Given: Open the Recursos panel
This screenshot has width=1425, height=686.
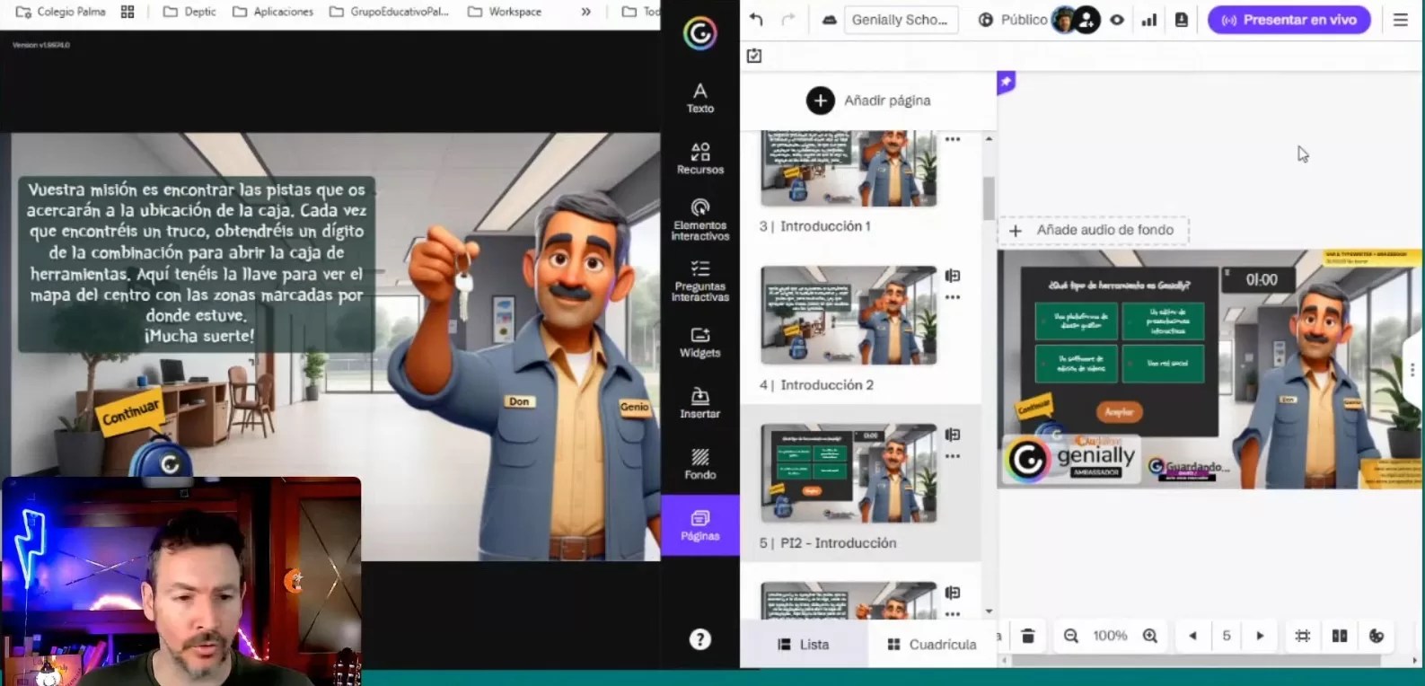Looking at the screenshot, I should [699, 158].
